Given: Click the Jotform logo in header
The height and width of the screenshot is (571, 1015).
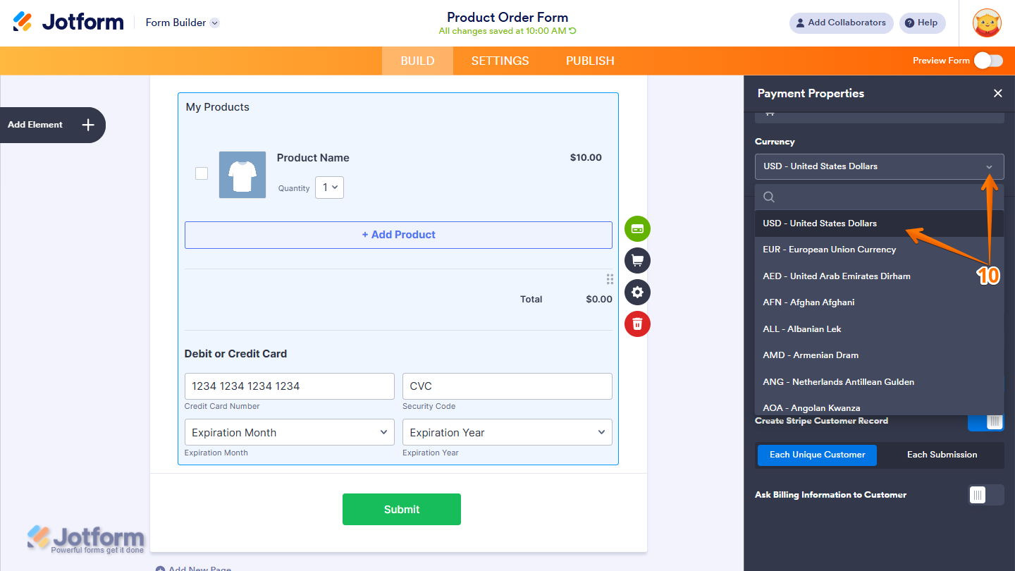Looking at the screenshot, I should point(68,22).
